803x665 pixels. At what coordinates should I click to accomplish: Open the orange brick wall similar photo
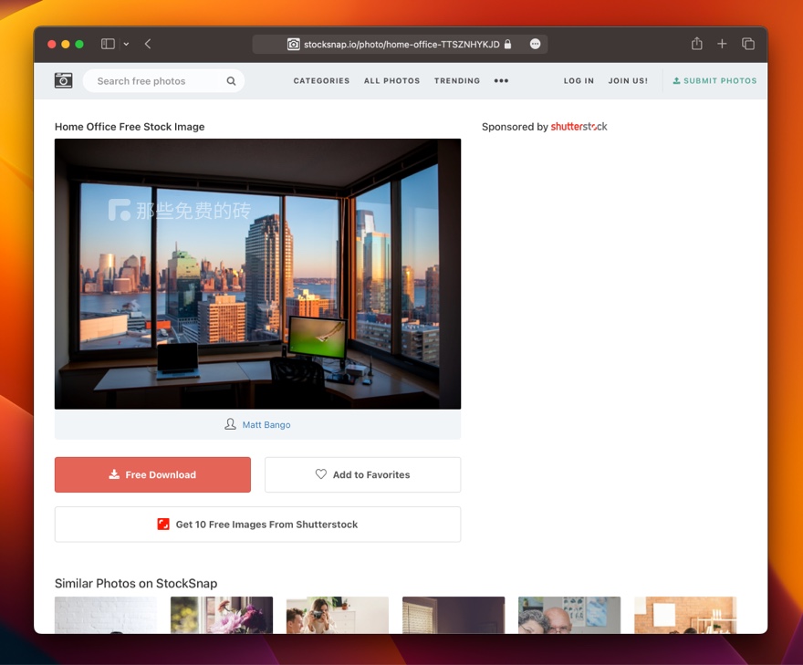click(x=685, y=615)
